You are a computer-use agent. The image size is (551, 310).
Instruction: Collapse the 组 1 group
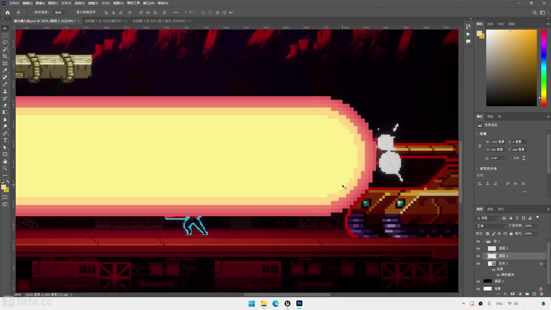(484, 241)
